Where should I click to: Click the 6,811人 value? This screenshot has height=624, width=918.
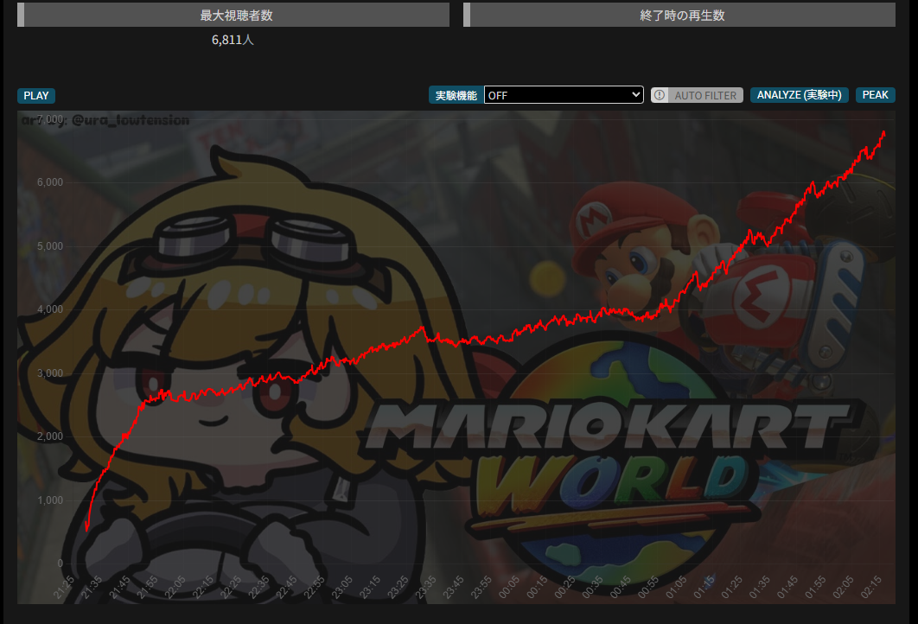point(233,40)
